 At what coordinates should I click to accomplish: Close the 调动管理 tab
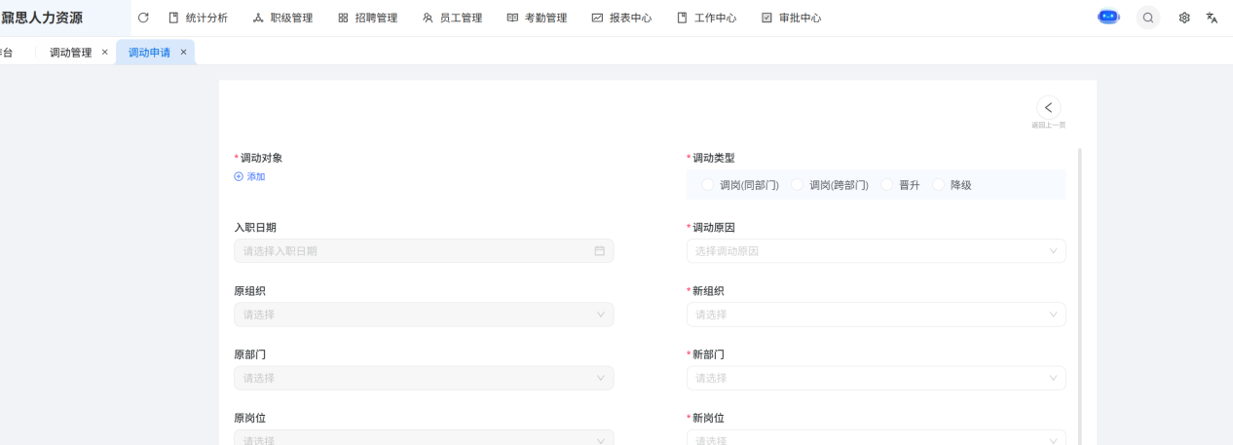[104, 53]
